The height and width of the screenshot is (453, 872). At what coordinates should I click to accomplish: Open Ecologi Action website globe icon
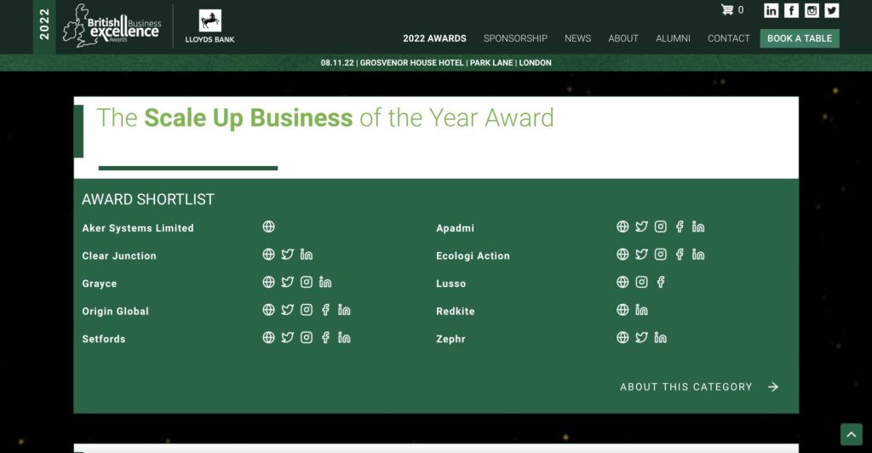click(622, 255)
